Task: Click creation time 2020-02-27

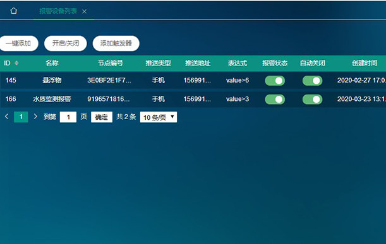Action: pos(361,80)
